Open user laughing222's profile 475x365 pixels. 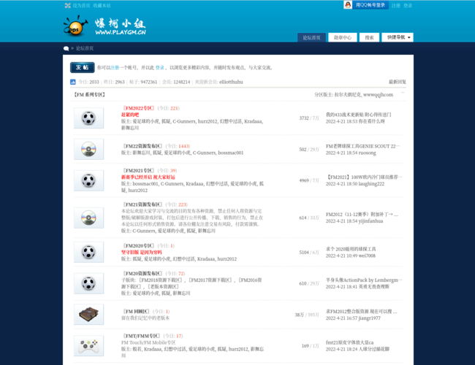pos(372,184)
